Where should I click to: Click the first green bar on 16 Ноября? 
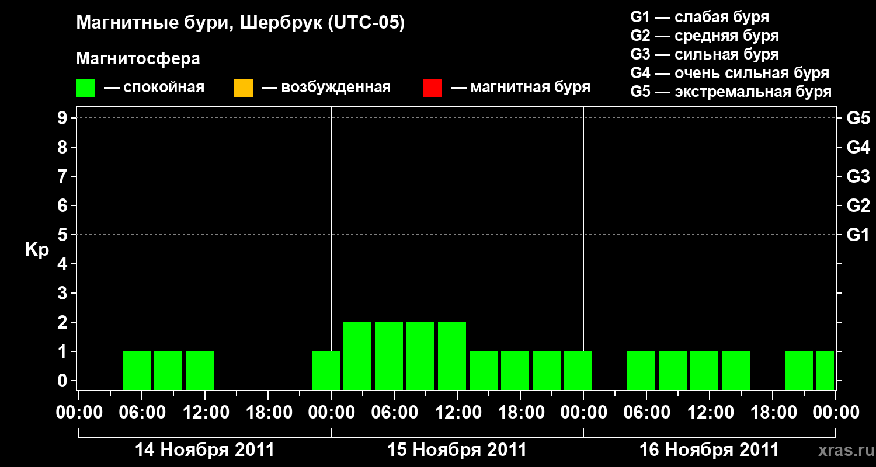641,370
